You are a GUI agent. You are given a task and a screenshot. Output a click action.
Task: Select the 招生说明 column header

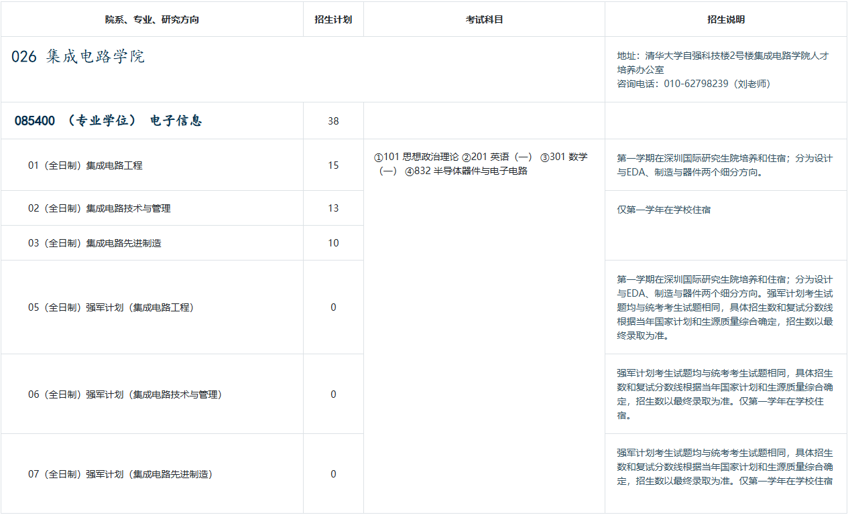pyautogui.click(x=726, y=19)
